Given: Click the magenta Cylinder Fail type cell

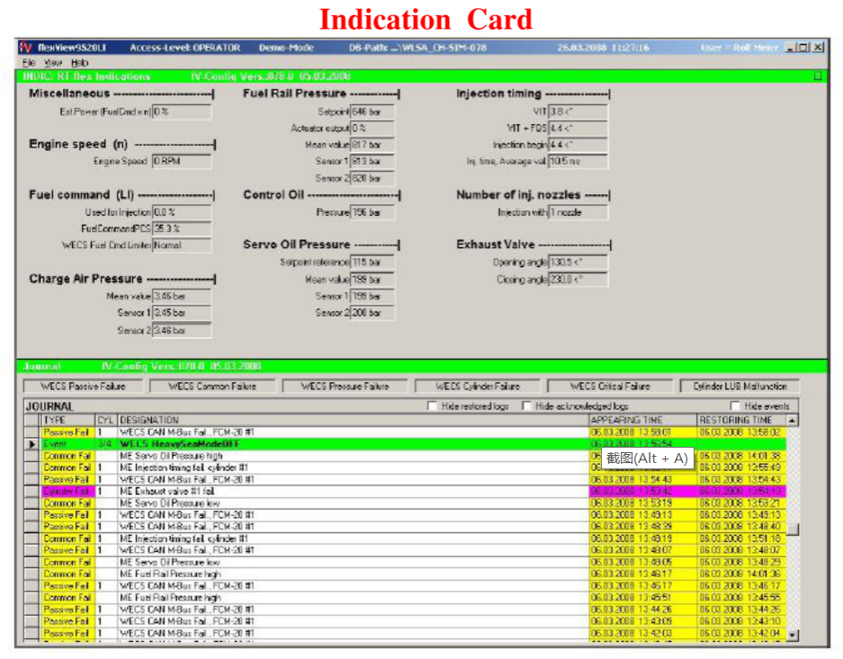Looking at the screenshot, I should 67,492.
